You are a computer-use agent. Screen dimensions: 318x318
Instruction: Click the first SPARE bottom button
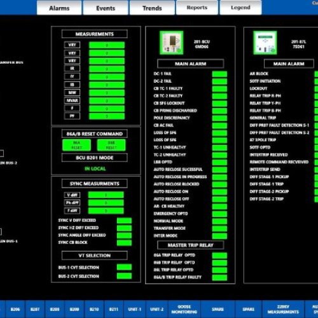(218, 309)
